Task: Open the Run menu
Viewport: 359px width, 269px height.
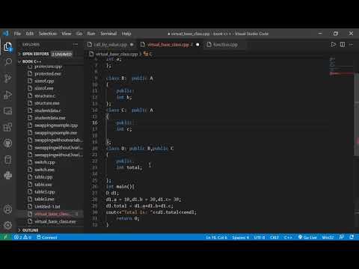Action: point(91,34)
